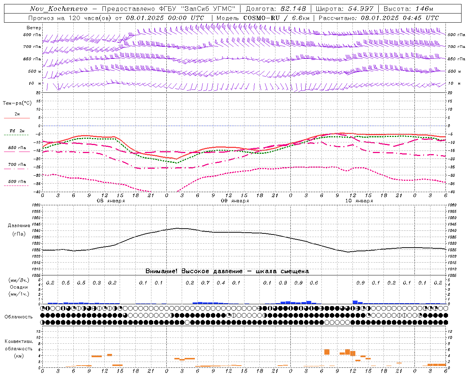Click the Td 2м dew point legend
Screen dimensions: 467x374
coord(17,132)
